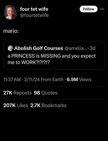The width and height of the screenshot is (108, 141).
Task: Open the @fourtetwife handle link
Action: point(34,15)
